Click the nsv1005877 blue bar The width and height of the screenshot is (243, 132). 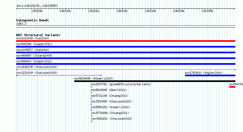pos(126,52)
